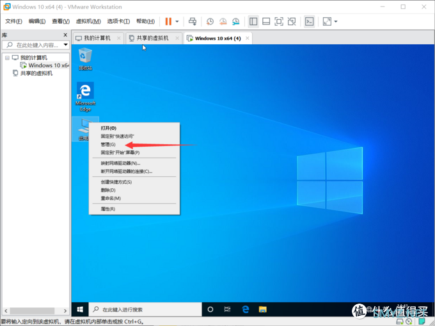The width and height of the screenshot is (435, 326).
Task: Open the snapshot manager with the wrench-clock icon
Action: tap(236, 21)
